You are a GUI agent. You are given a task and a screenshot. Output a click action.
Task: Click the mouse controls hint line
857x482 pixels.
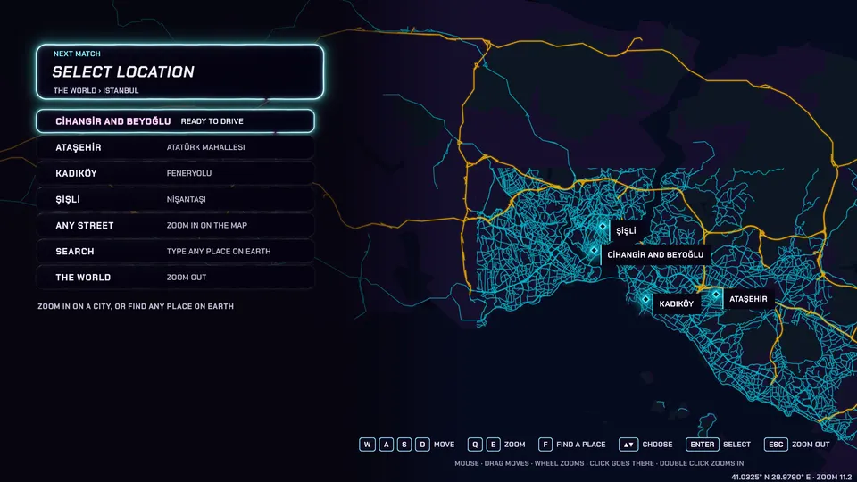pyautogui.click(x=599, y=463)
